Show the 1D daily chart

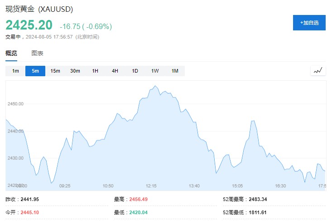pyautogui.click(x=135, y=71)
